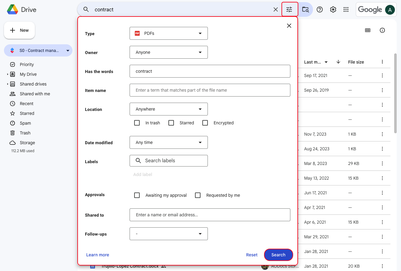Open column options menu beside File size

point(382,62)
